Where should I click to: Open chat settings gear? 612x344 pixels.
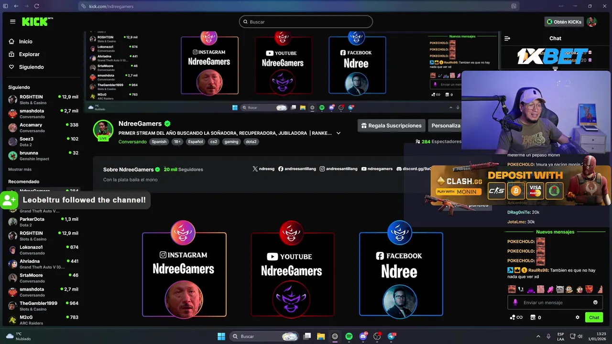(x=578, y=317)
